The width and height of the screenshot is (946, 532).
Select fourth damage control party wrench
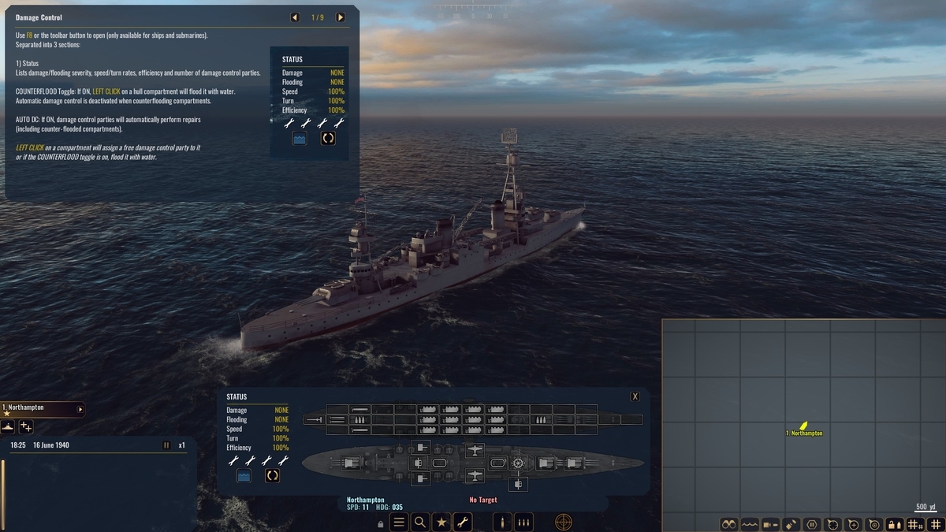point(283,460)
